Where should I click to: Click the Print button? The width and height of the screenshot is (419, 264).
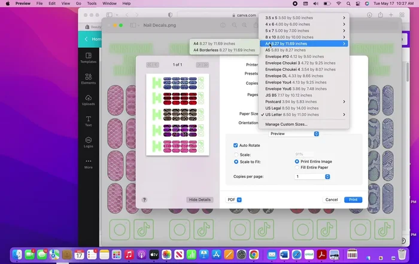353,199
